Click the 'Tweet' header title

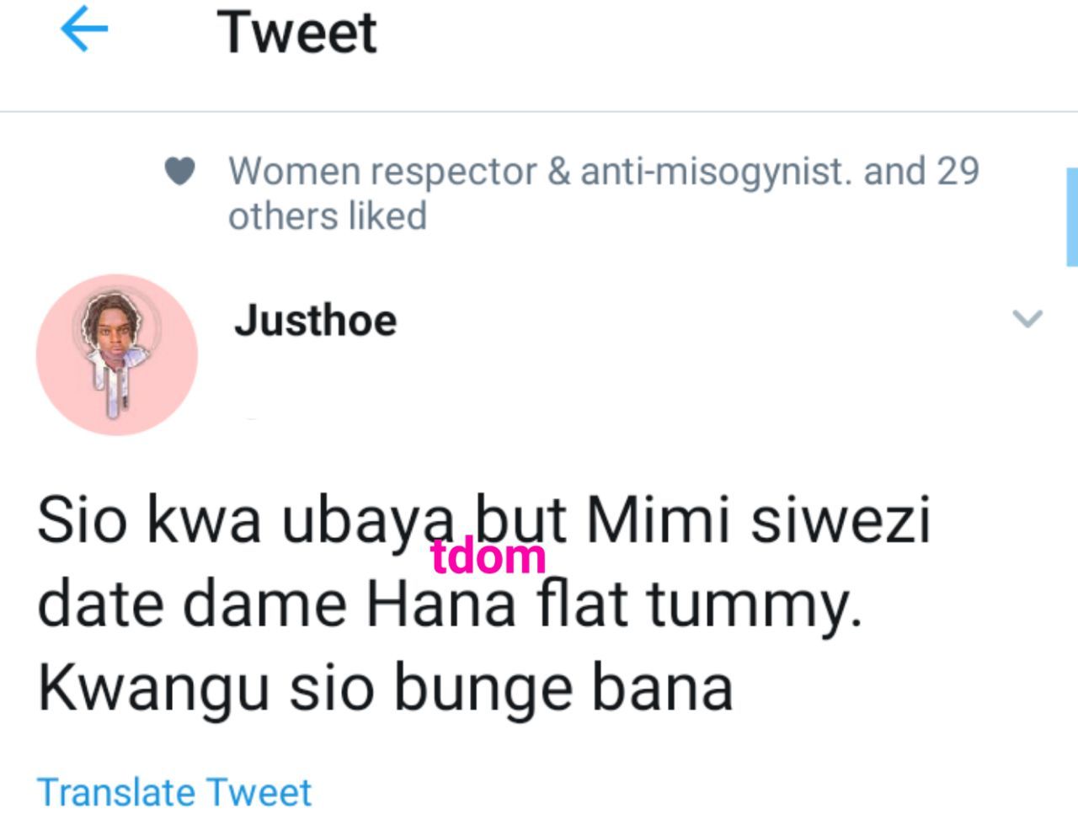[x=298, y=33]
